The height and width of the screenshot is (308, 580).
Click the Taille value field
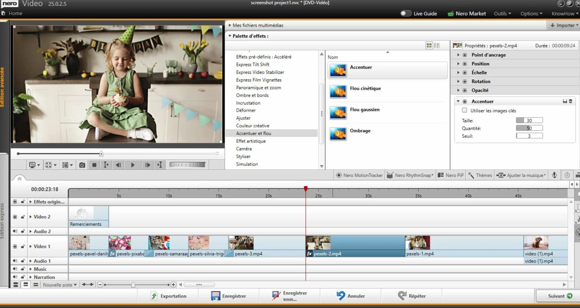[529, 120]
